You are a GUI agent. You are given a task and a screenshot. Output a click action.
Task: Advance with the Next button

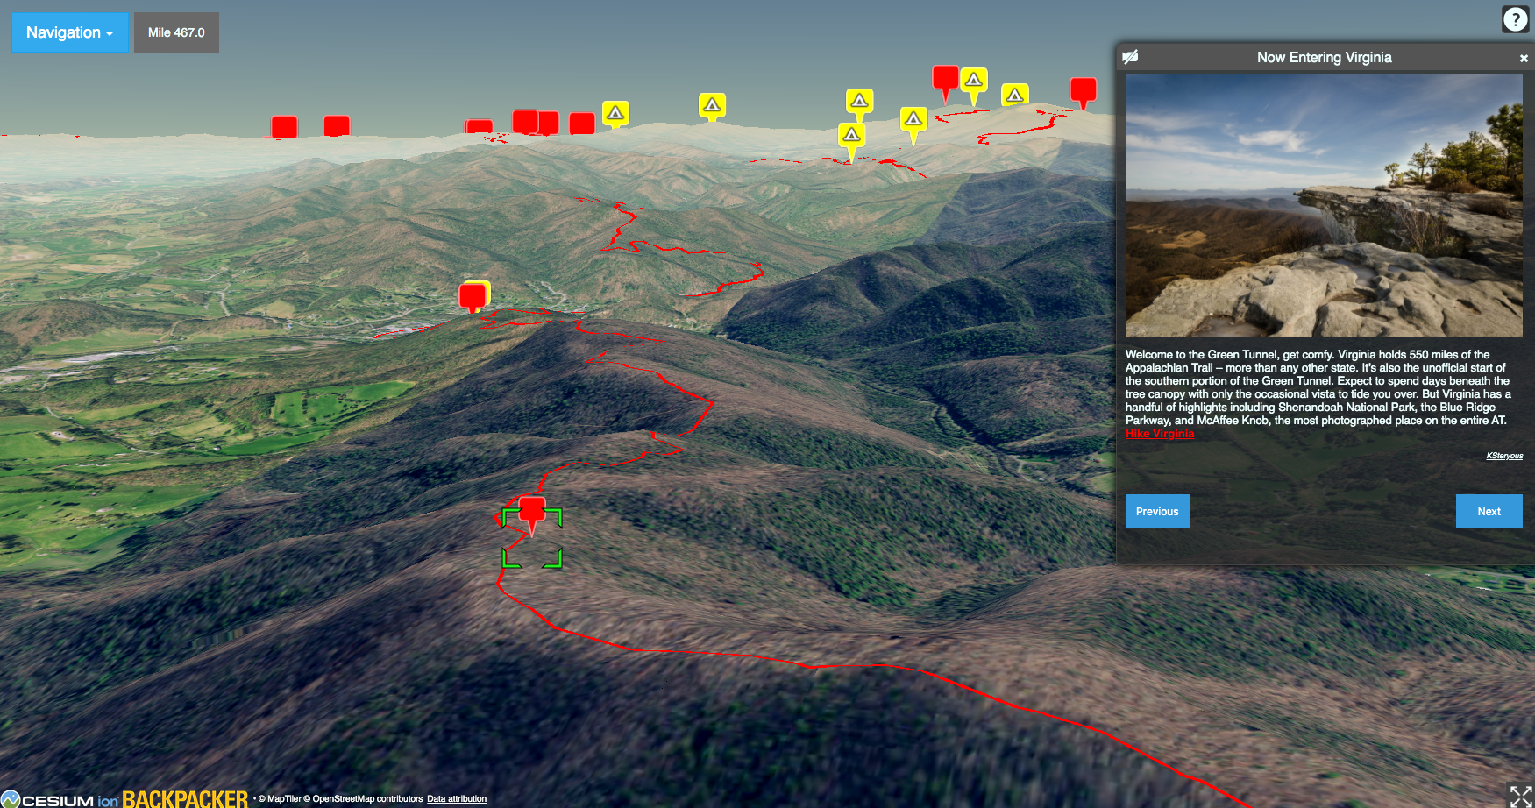tap(1488, 512)
